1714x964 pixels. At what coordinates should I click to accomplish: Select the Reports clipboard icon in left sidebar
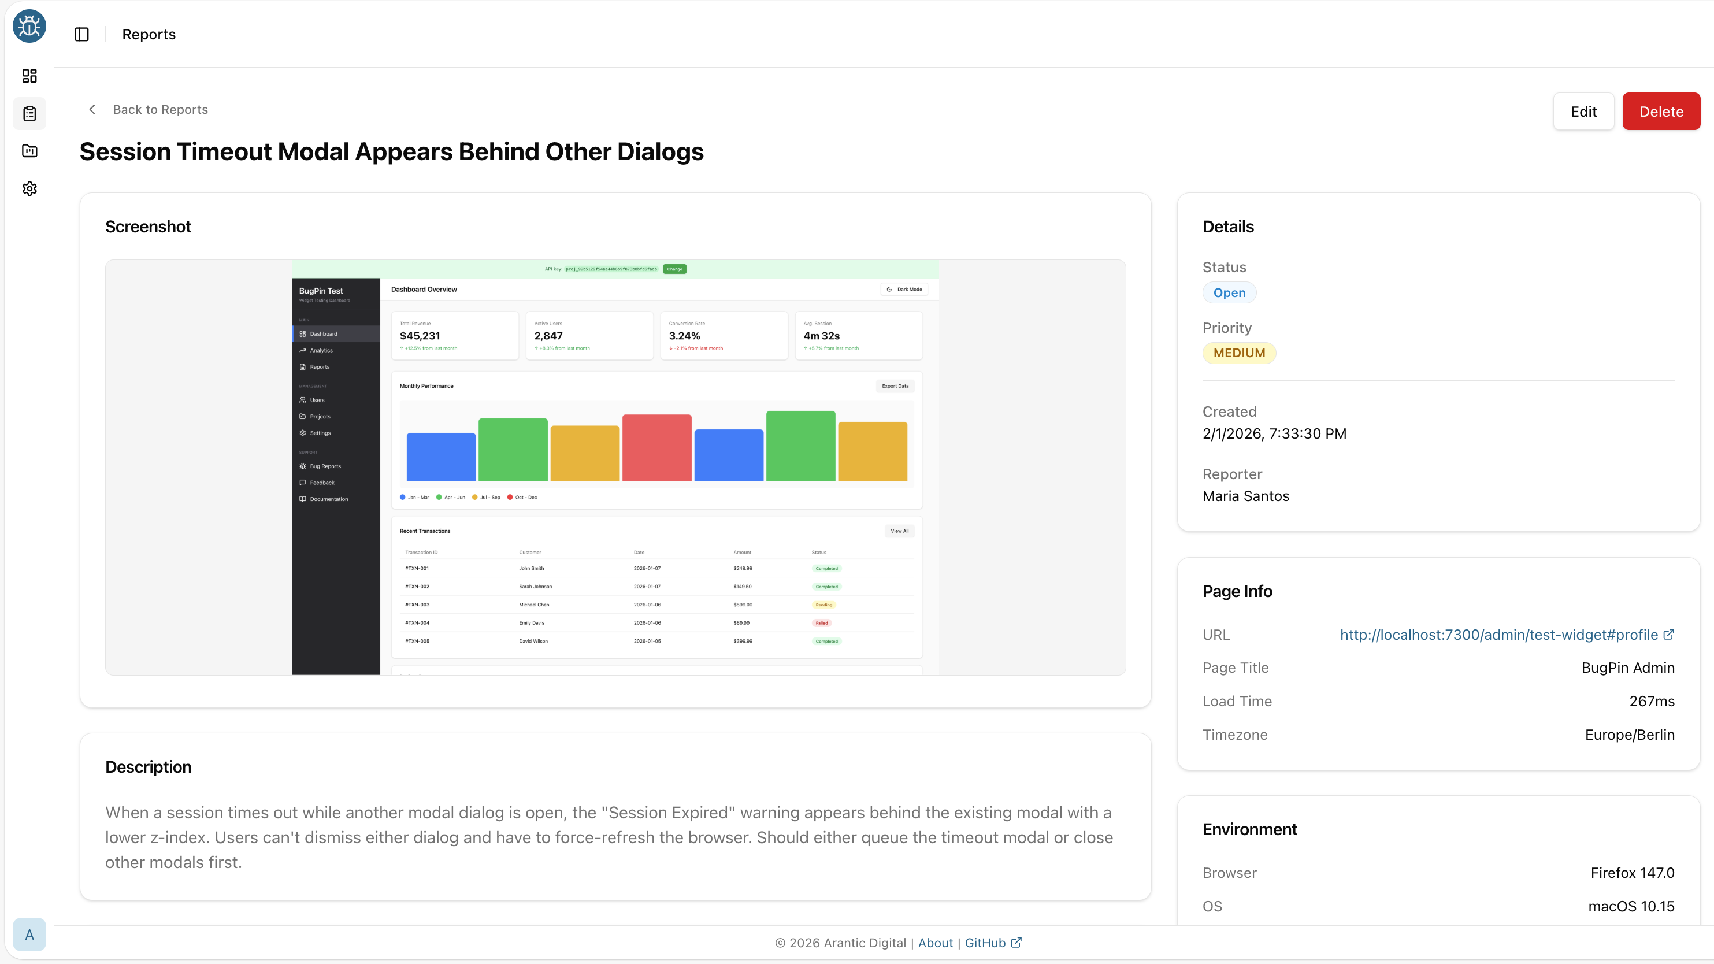pyautogui.click(x=29, y=113)
